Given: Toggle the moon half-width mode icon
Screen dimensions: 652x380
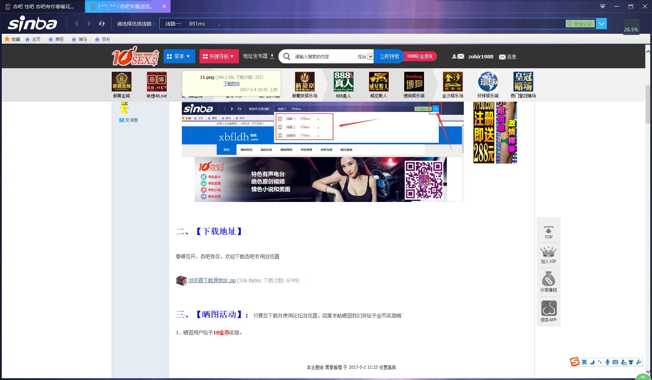Looking at the screenshot, I should pos(592,362).
